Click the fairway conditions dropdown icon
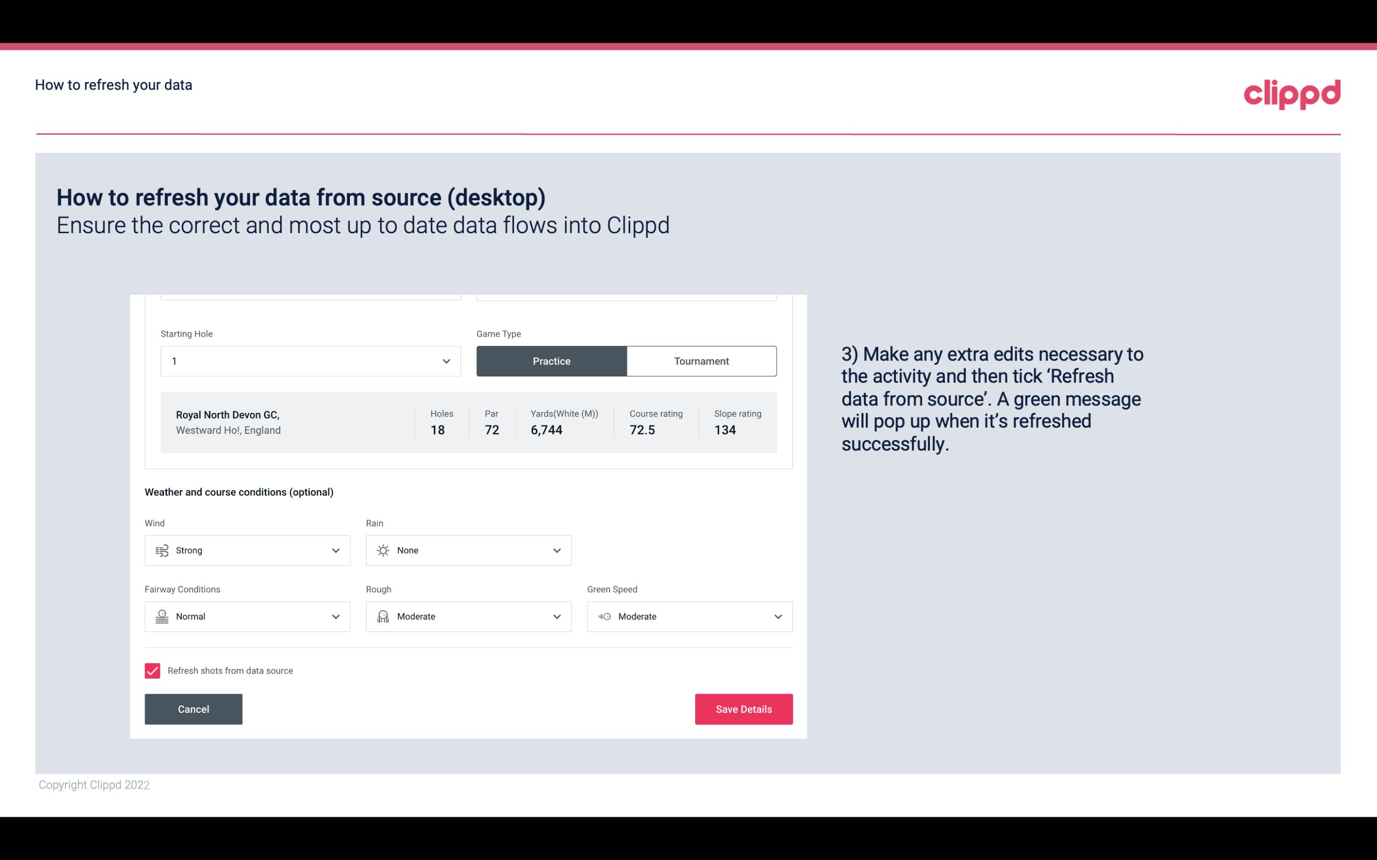 click(335, 616)
